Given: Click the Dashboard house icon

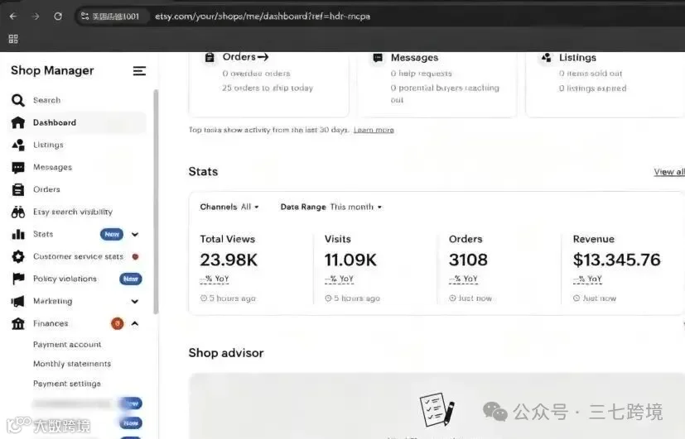Looking at the screenshot, I should 18,122.
